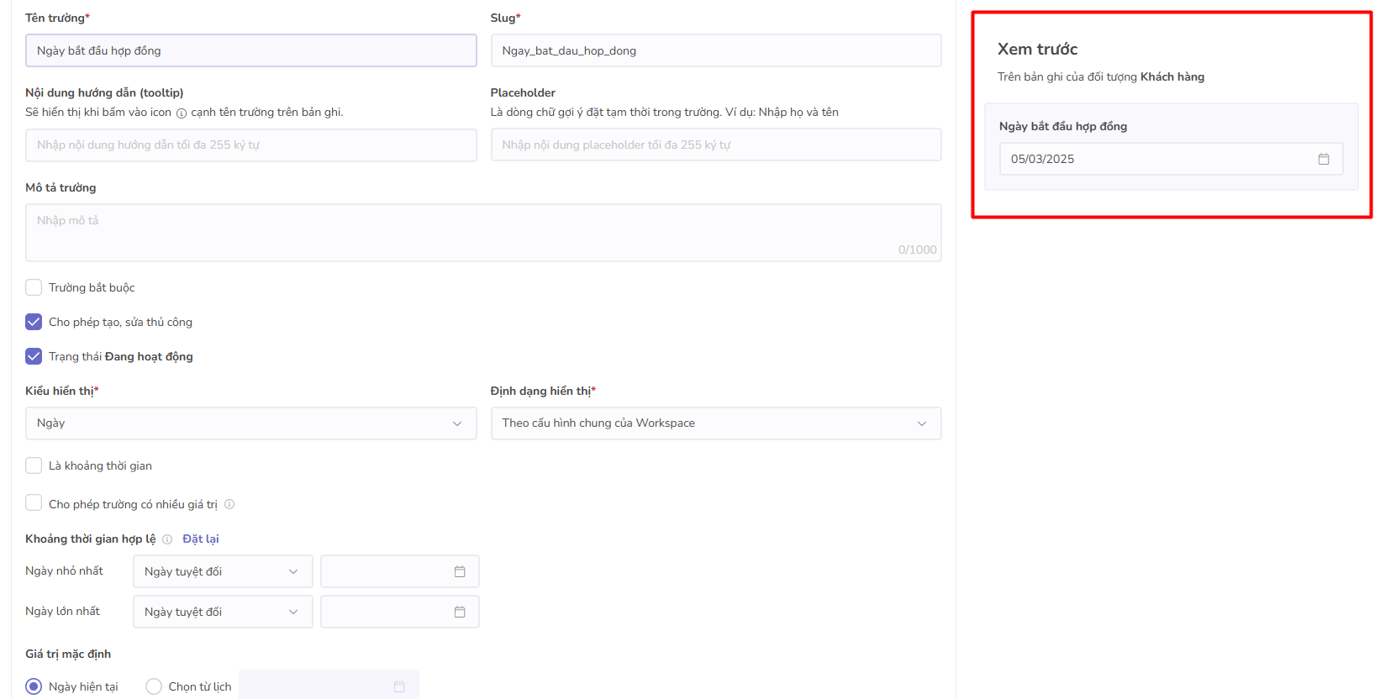
Task: Click the Đặt lại link
Action: [x=201, y=539]
